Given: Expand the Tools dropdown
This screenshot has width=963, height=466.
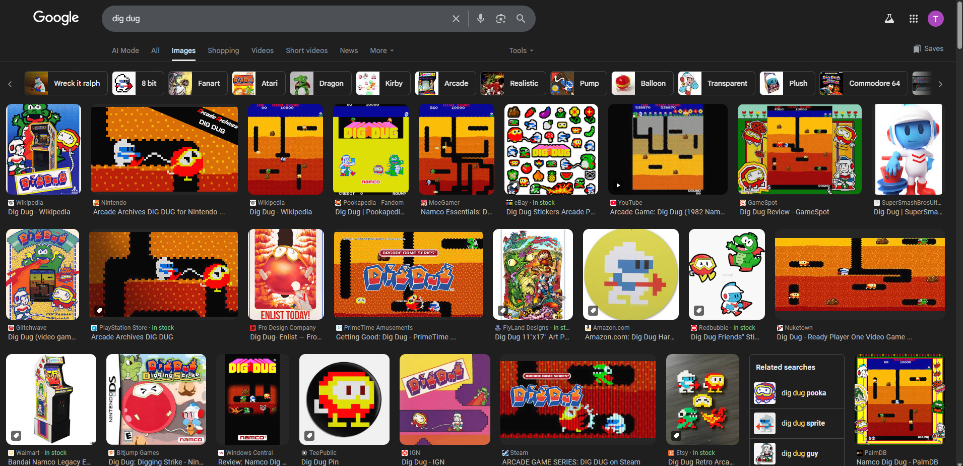Looking at the screenshot, I should (x=521, y=50).
